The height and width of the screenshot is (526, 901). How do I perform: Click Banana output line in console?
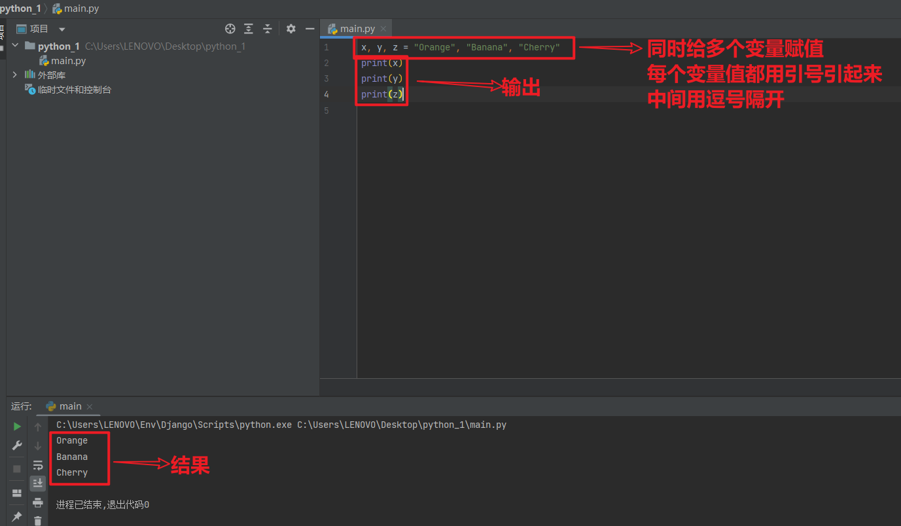click(x=72, y=457)
